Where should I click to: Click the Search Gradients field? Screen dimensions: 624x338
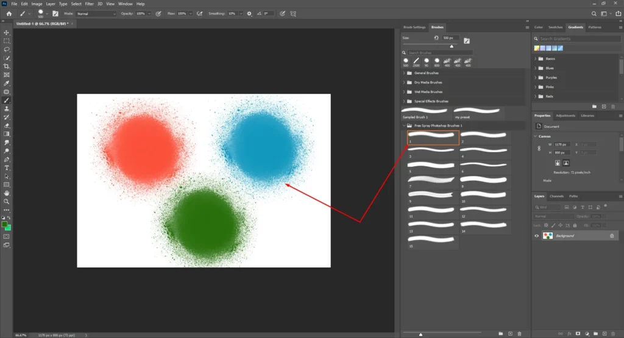point(580,39)
